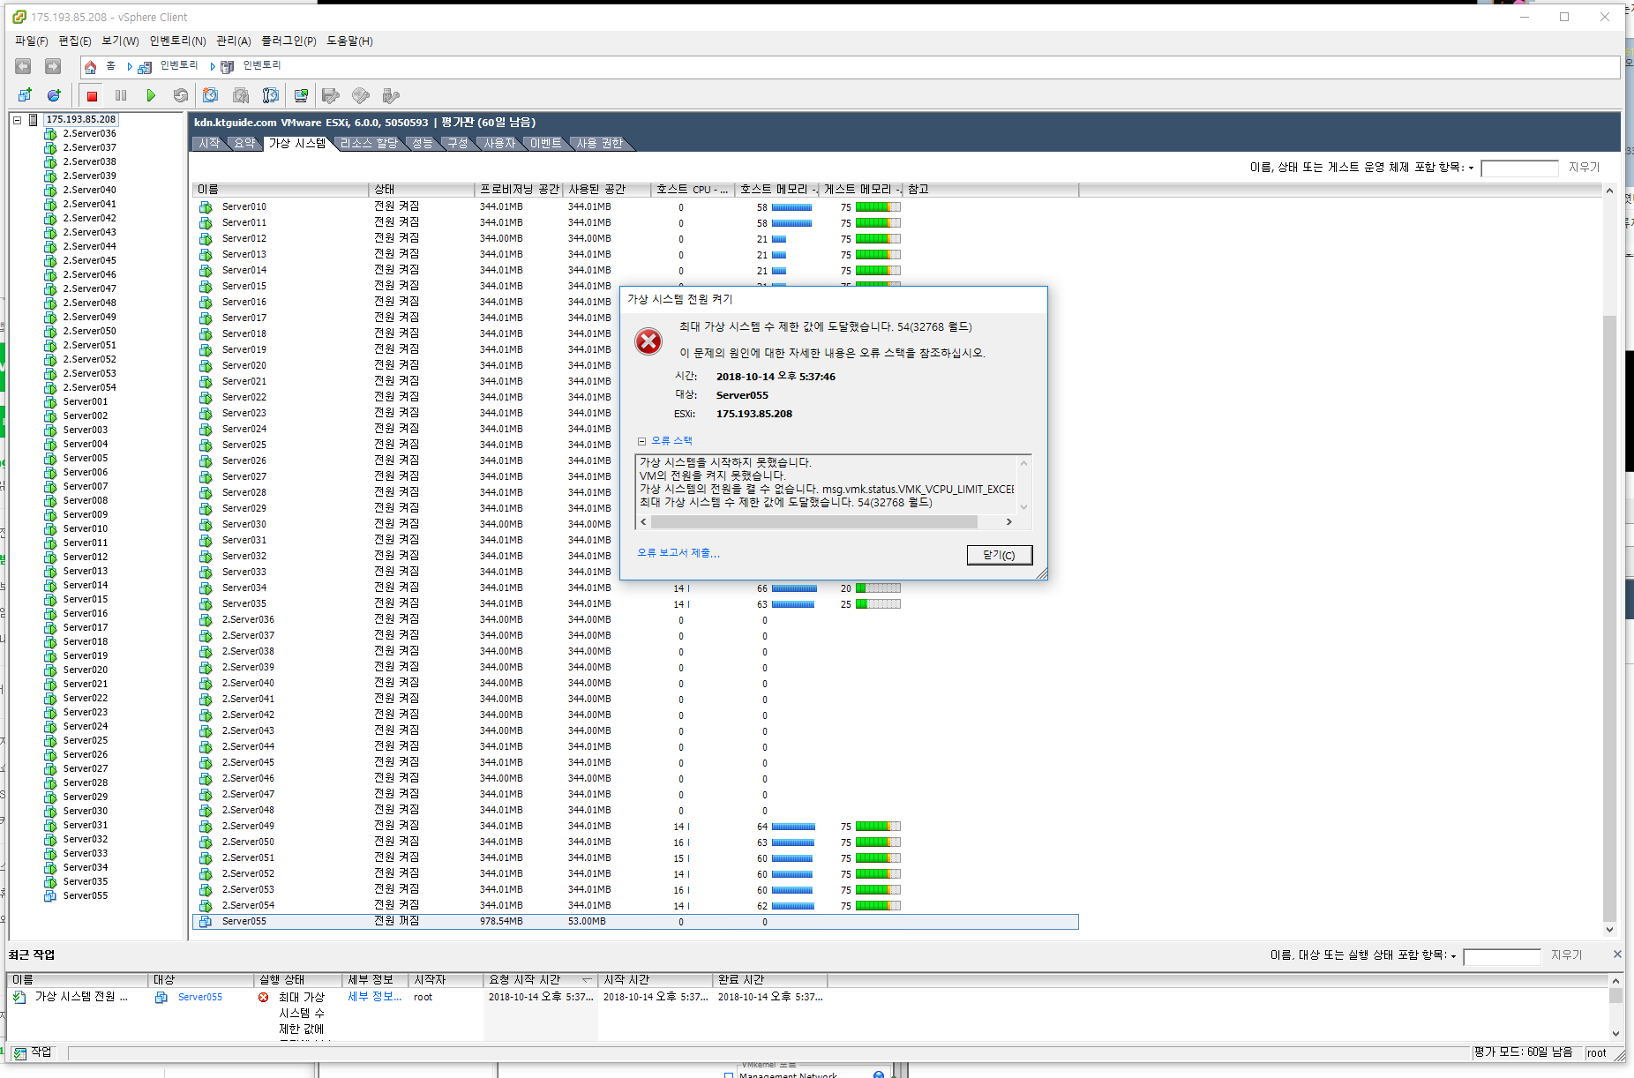Click the Close (닫기) button in dialog

999,556
